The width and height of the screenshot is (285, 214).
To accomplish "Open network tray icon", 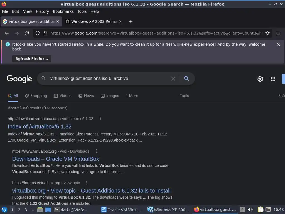I will tap(268, 210).
